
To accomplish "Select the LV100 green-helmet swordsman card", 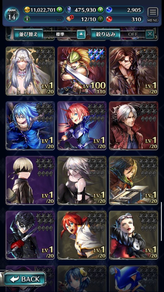I will tap(82, 71).
